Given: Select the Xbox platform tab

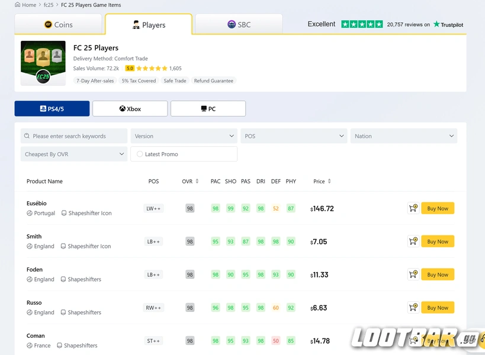Looking at the screenshot, I should pyautogui.click(x=130, y=108).
